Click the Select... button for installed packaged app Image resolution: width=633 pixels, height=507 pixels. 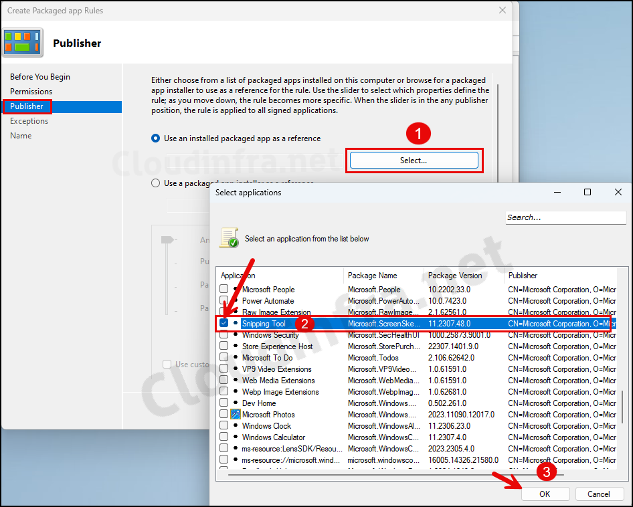click(414, 161)
